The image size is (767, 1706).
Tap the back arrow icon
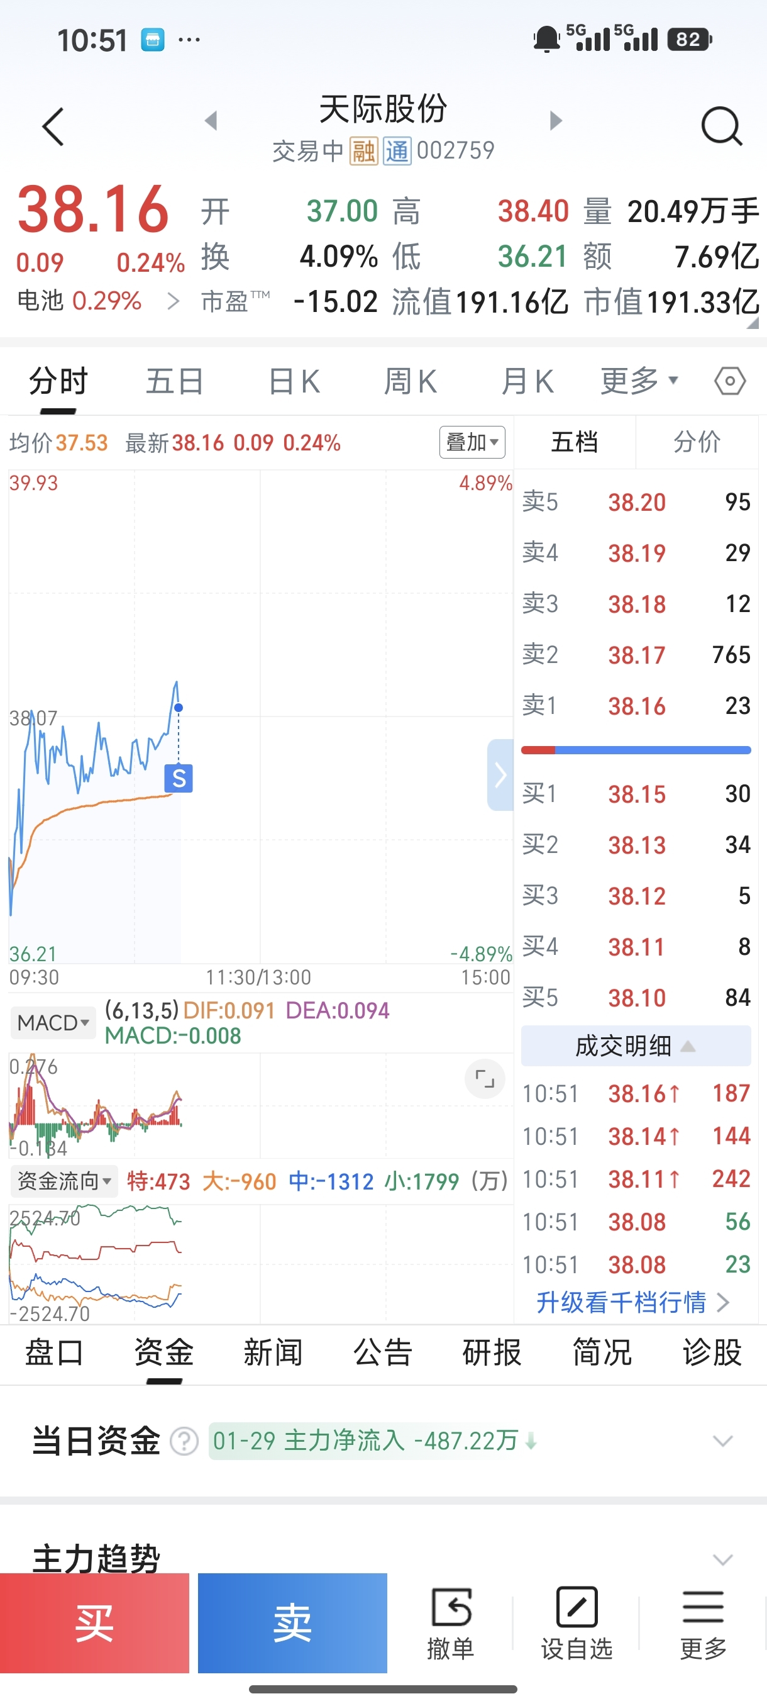pos(53,126)
